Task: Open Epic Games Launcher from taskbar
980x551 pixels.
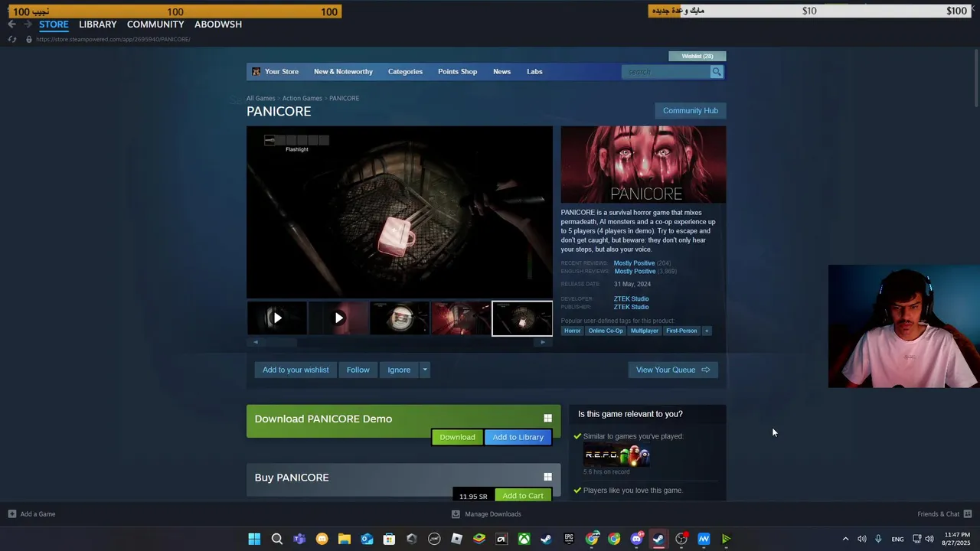Action: tap(569, 539)
